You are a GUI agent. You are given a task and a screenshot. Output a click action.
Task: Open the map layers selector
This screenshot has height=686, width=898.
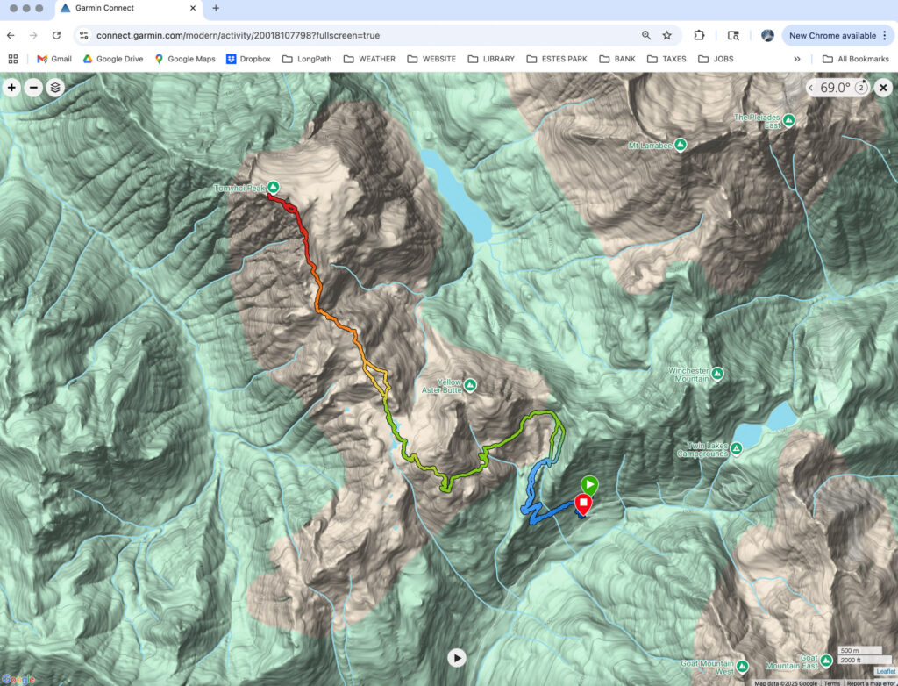[x=55, y=88]
